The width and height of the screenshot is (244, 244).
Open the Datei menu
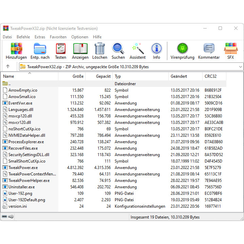coord(7,37)
